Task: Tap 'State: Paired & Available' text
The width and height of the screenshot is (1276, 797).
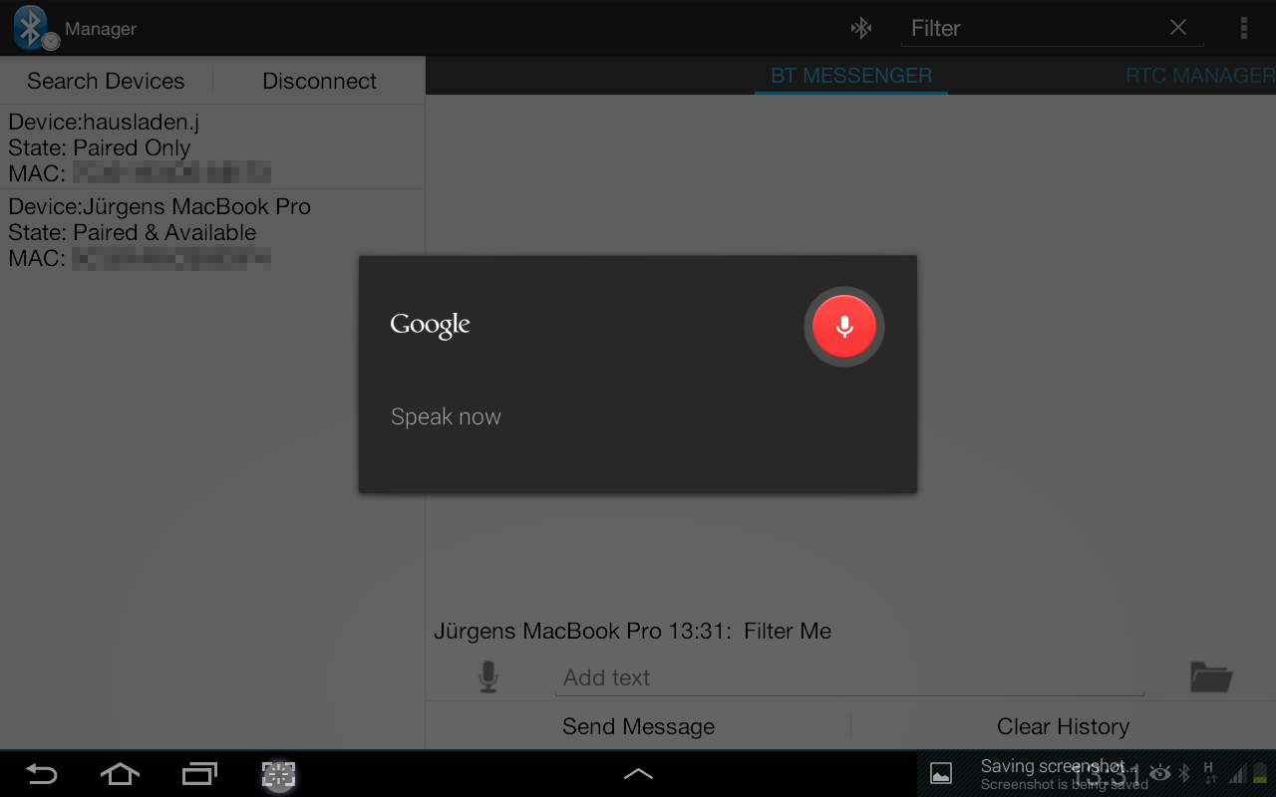Action: coord(133,232)
